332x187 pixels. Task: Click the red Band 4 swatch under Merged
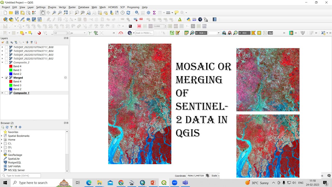point(11,82)
